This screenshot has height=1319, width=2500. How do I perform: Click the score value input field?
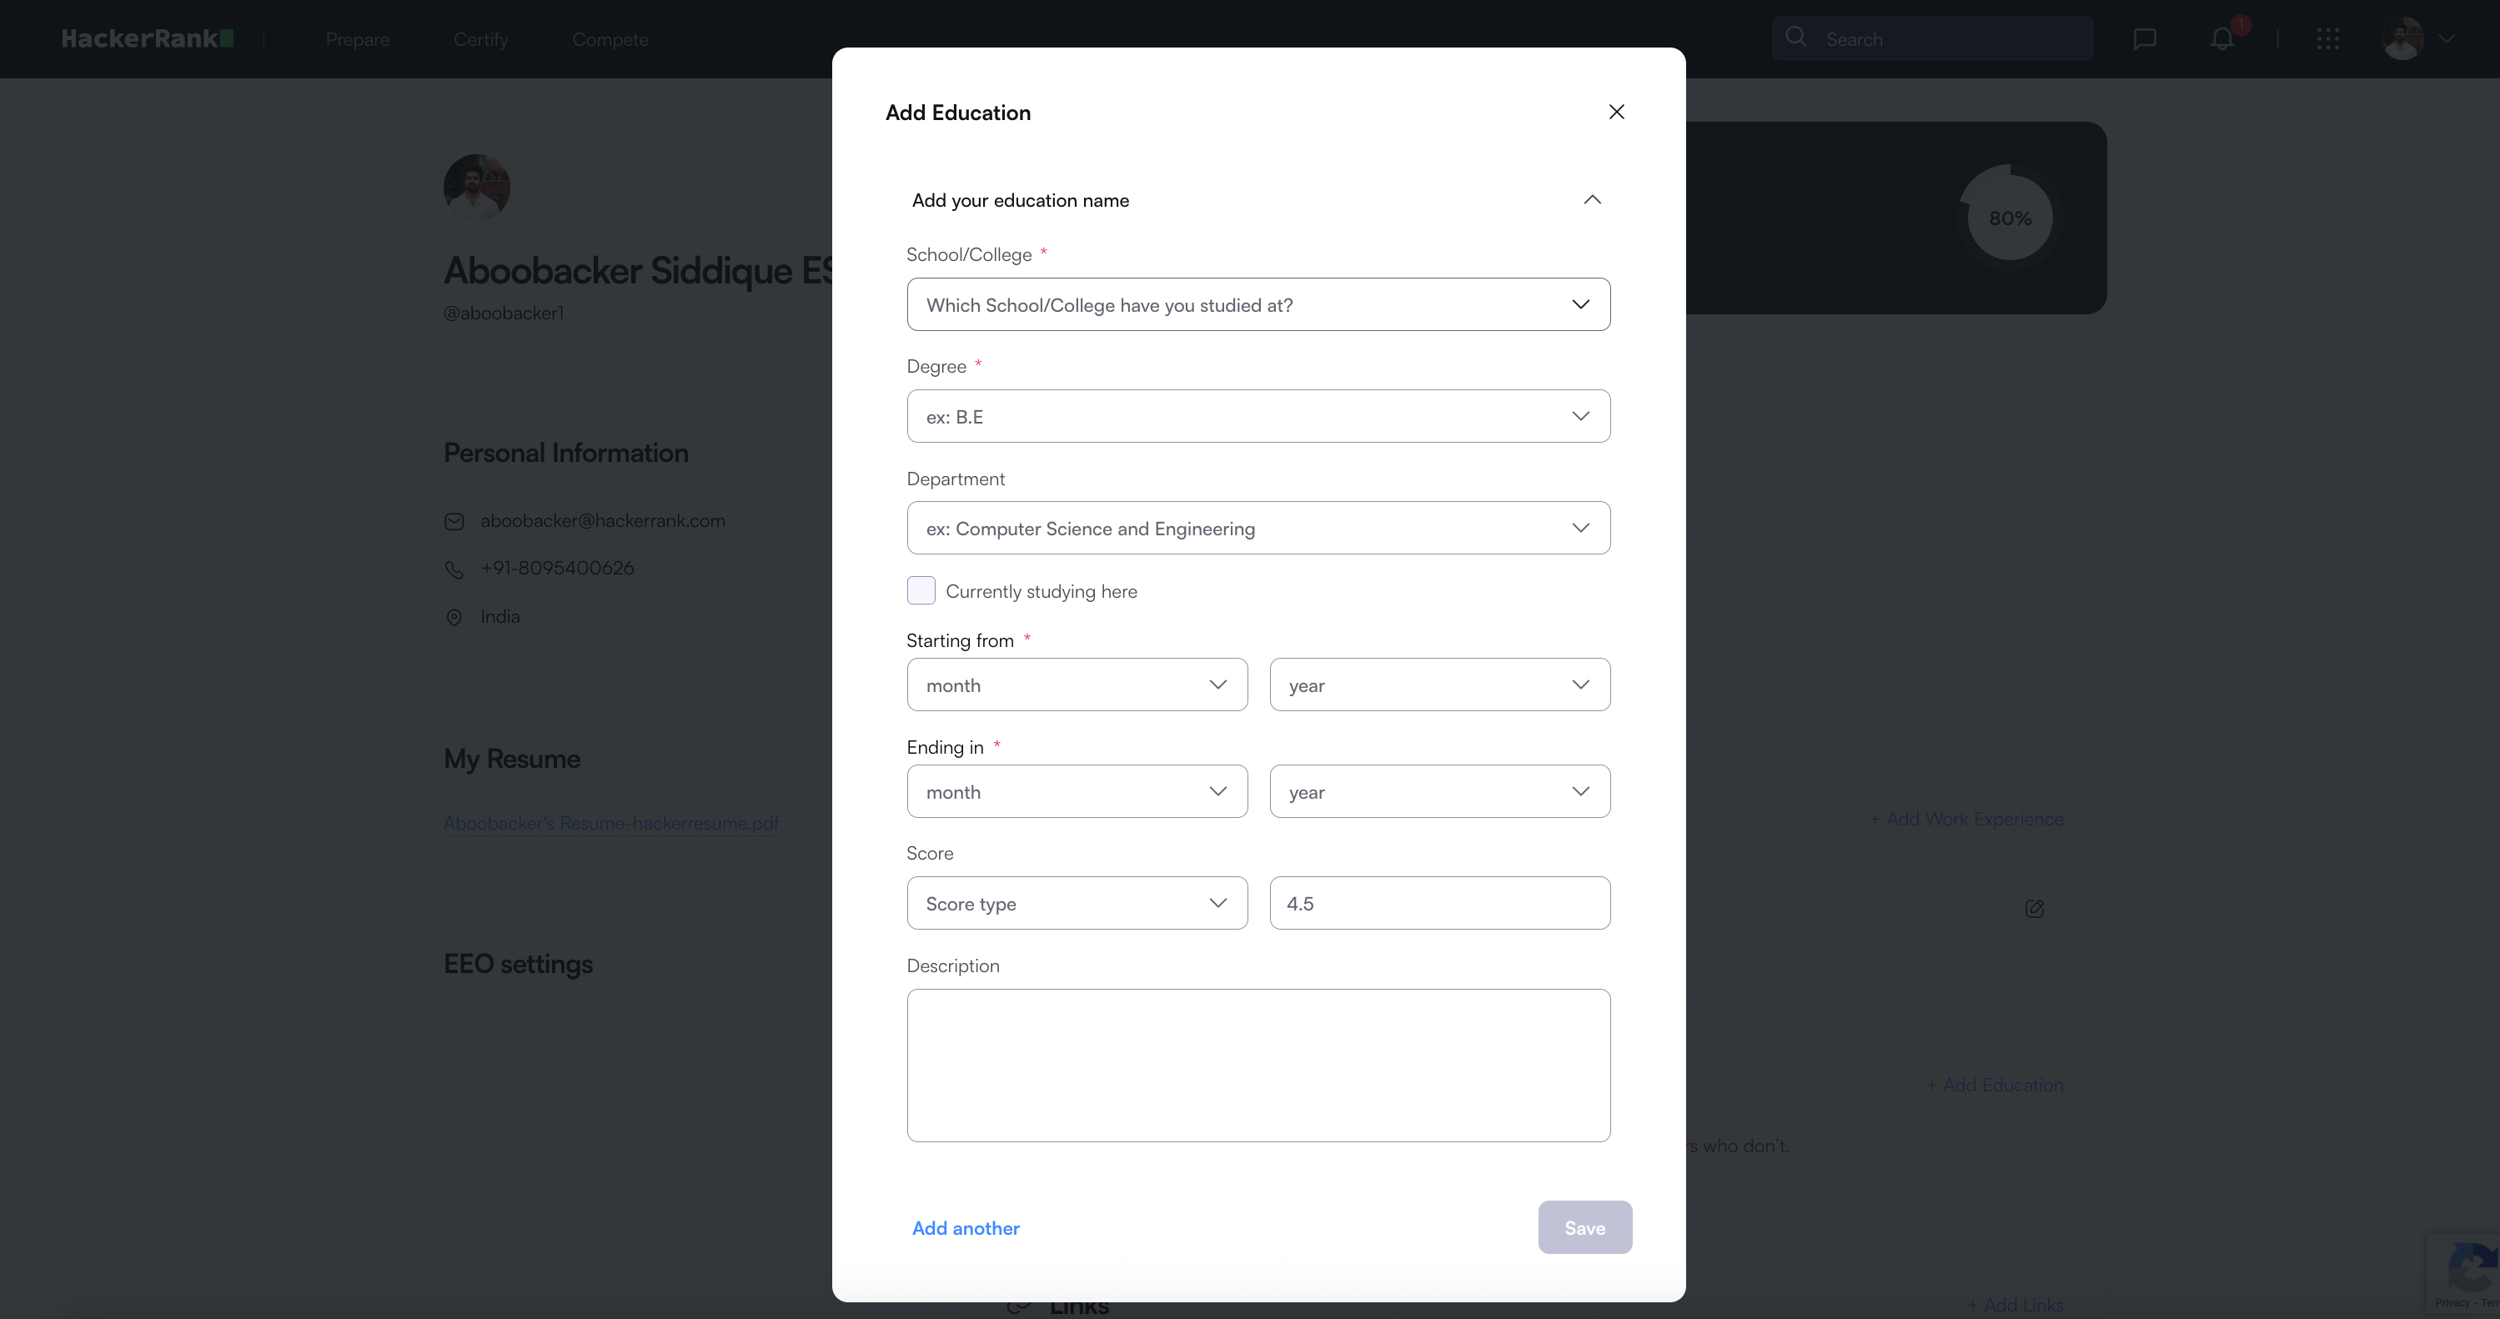click(x=1439, y=904)
